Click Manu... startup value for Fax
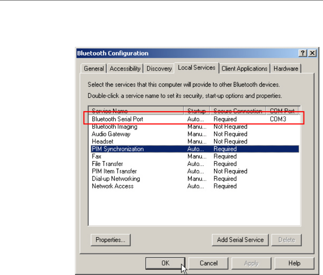This screenshot has width=323, height=275. (x=197, y=156)
